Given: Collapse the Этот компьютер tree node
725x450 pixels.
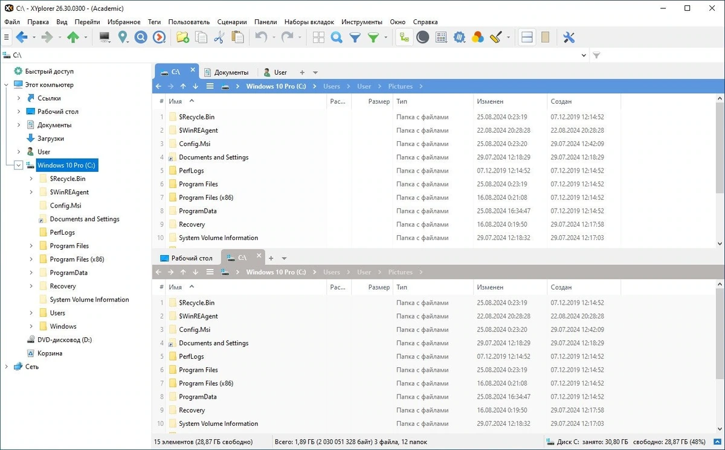Looking at the screenshot, I should click(x=7, y=85).
